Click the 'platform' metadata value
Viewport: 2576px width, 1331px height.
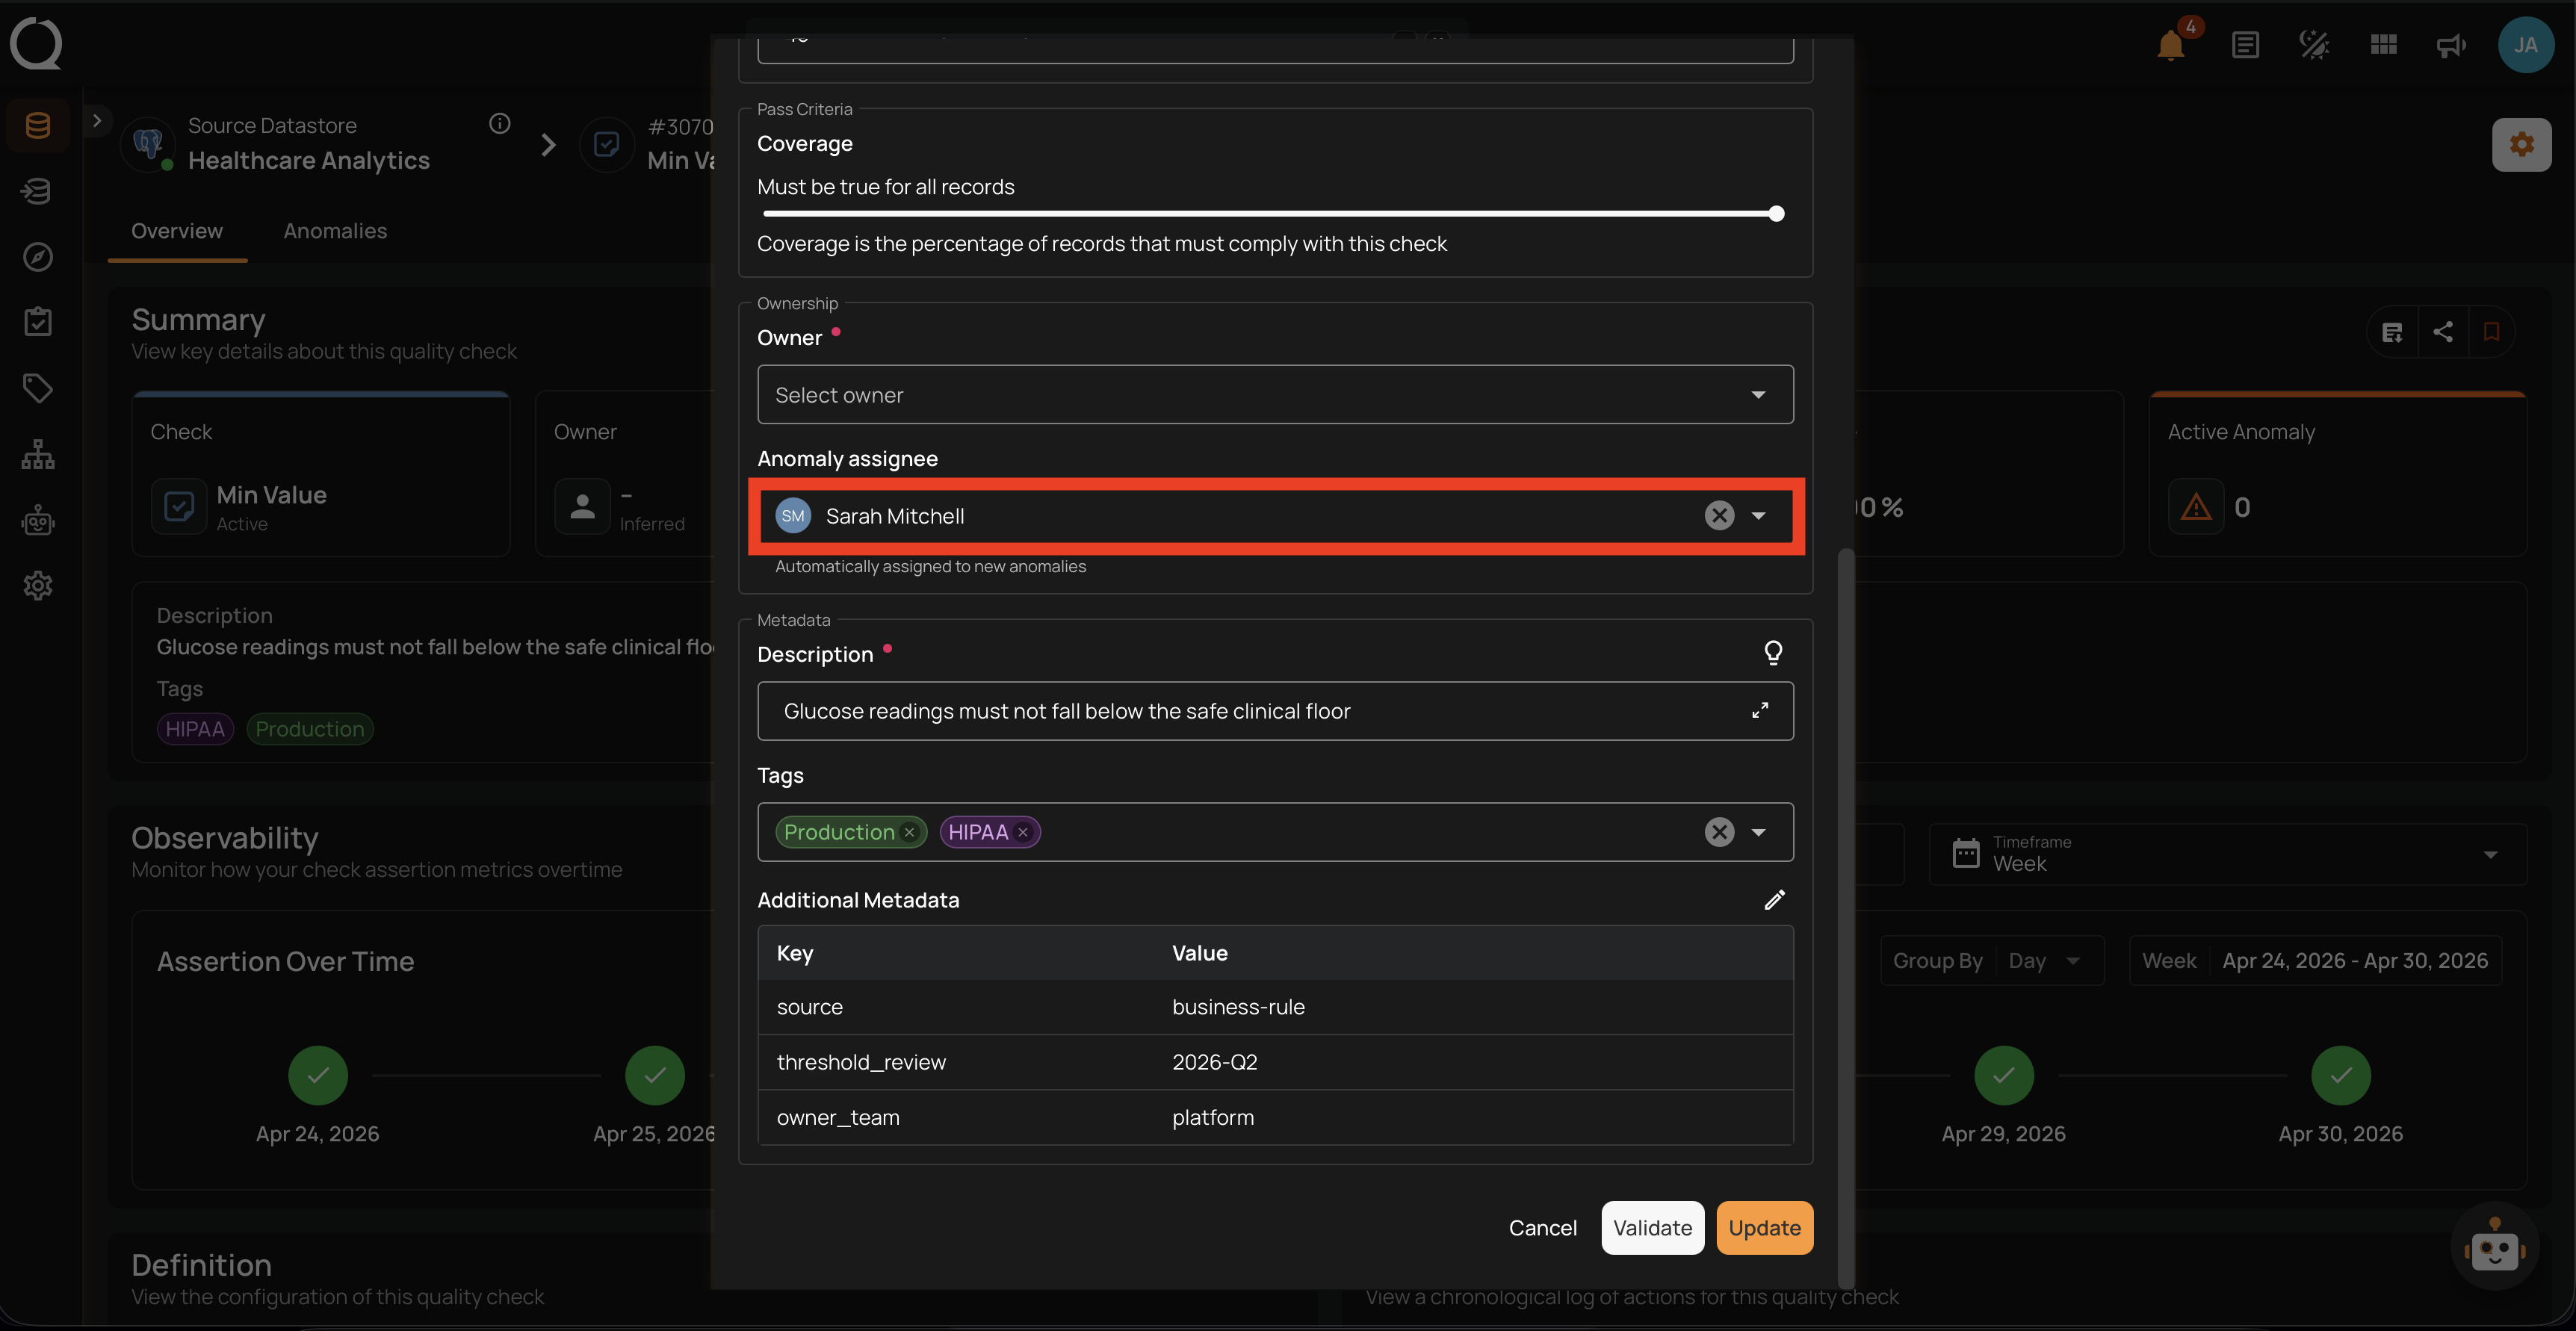pyautogui.click(x=1213, y=1117)
